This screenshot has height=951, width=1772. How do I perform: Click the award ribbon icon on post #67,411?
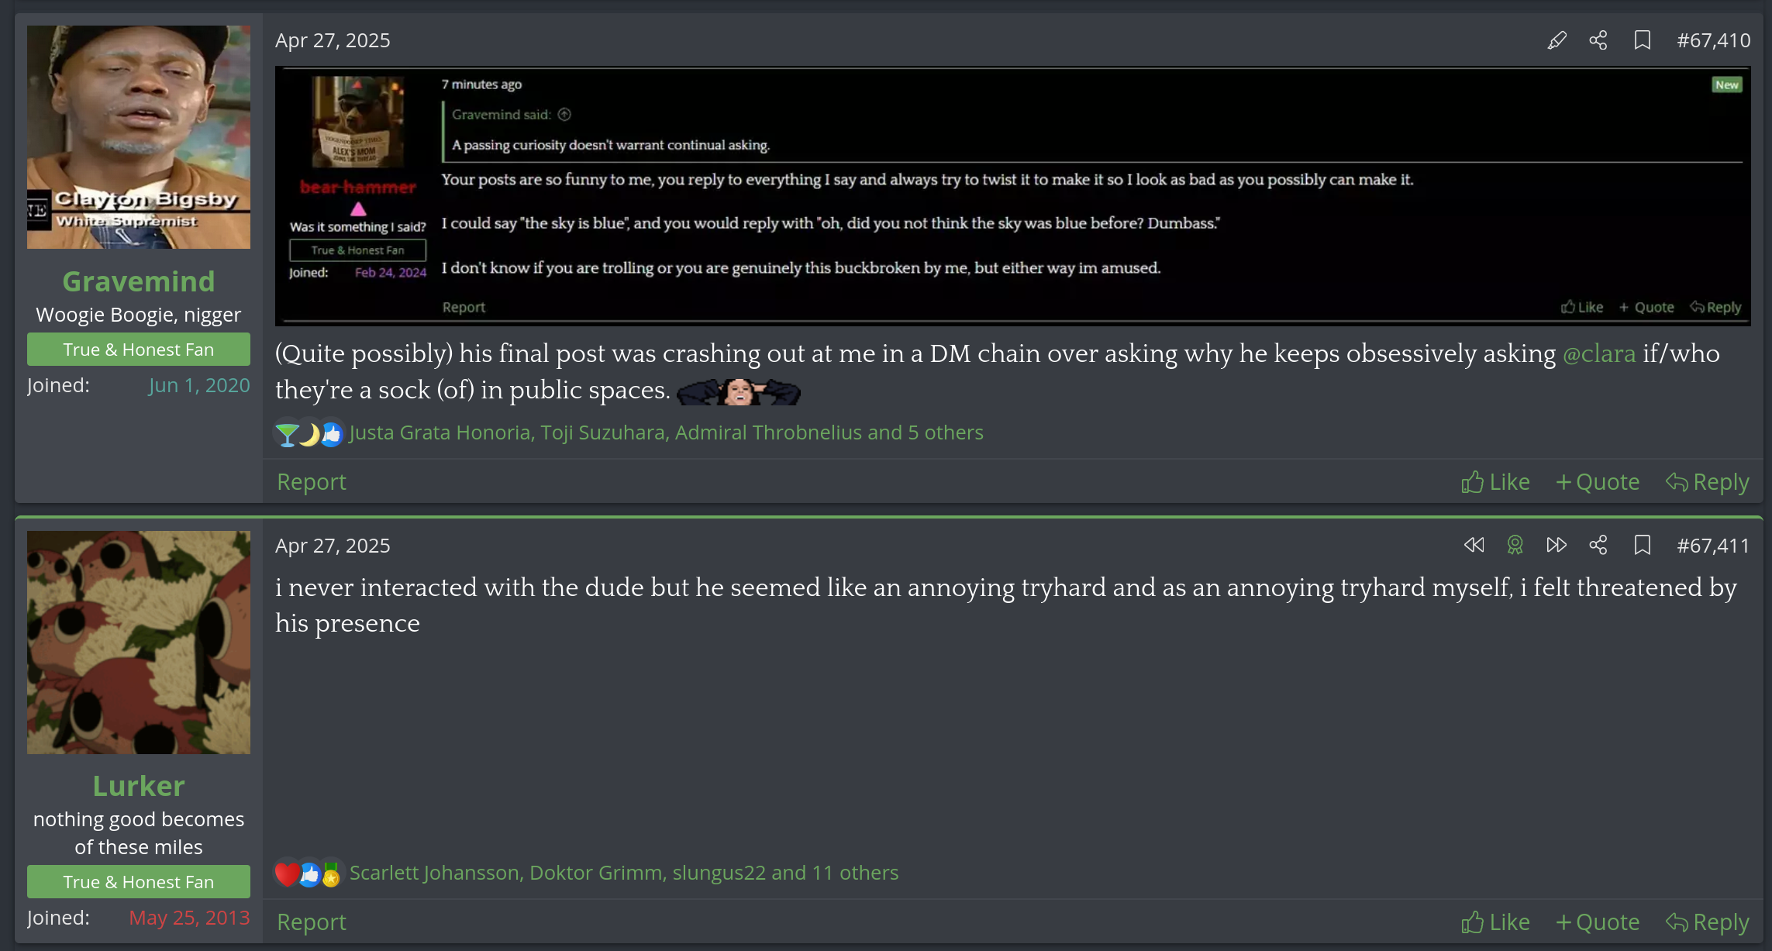pyautogui.click(x=1515, y=546)
